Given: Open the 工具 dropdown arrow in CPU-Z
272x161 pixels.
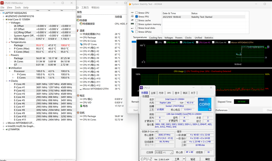Looking at the screenshot, I should [x=184, y=159].
